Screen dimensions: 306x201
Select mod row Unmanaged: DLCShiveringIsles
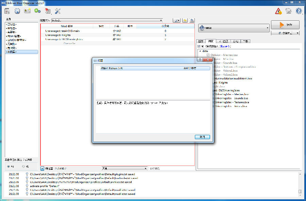pos(118,39)
